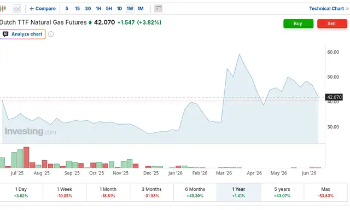The width and height of the screenshot is (350, 210).
Task: Click the Technical Chart double chevron icon
Action: tap(347, 9)
